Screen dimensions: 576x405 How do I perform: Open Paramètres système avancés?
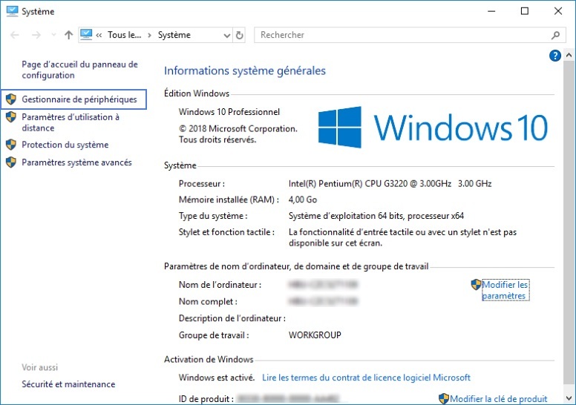pyautogui.click(x=76, y=162)
